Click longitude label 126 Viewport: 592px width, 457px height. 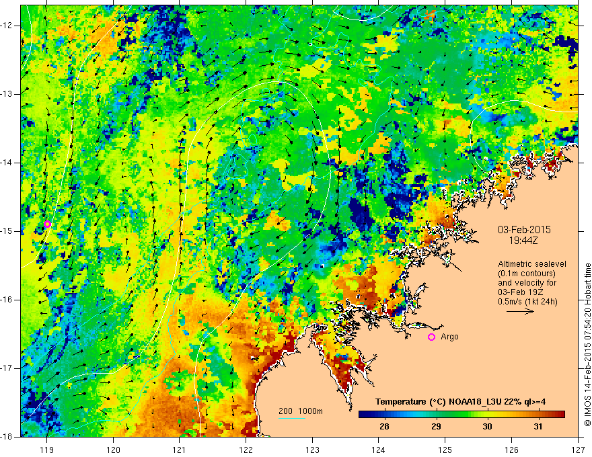click(511, 450)
